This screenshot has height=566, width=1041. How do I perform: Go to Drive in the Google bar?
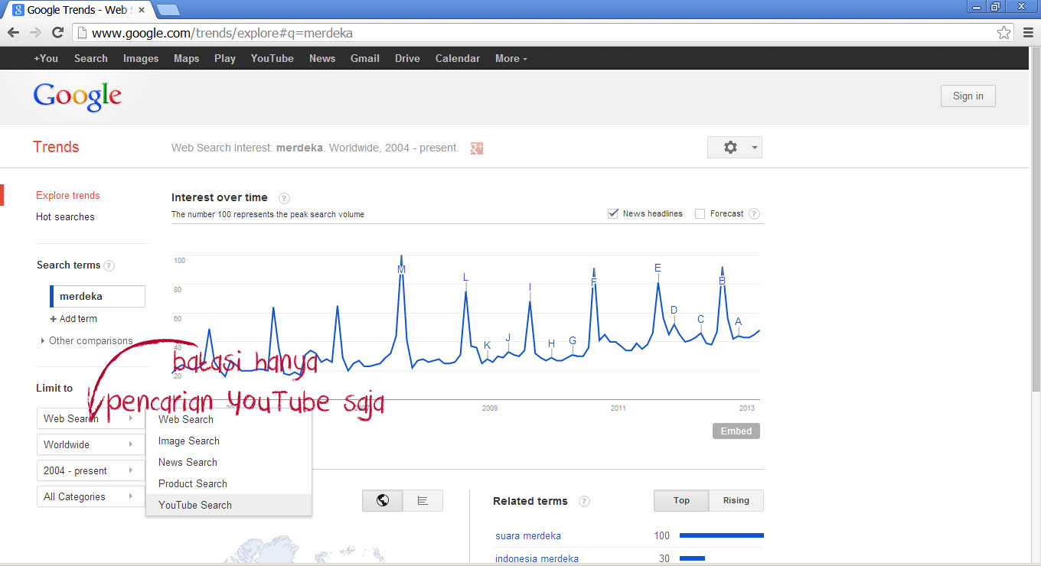click(407, 58)
